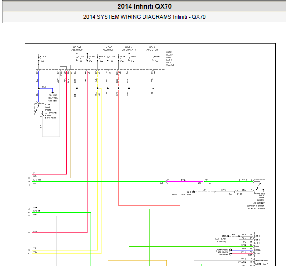Click the Computer Data Lines System label

point(222,252)
